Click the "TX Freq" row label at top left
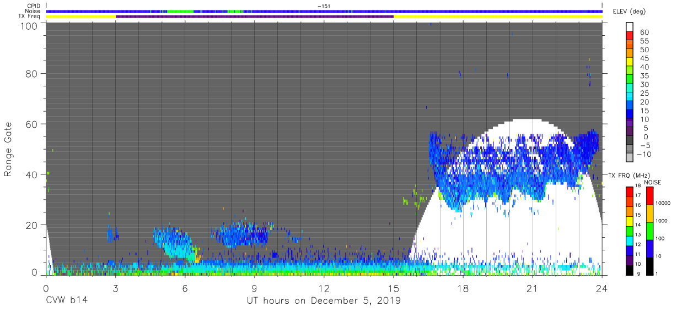Viewport: 677px width, 312px height. click(30, 17)
